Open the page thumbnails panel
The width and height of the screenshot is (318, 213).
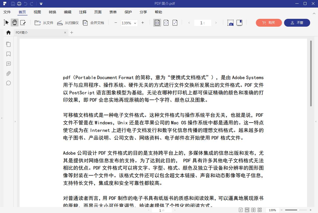(8, 44)
